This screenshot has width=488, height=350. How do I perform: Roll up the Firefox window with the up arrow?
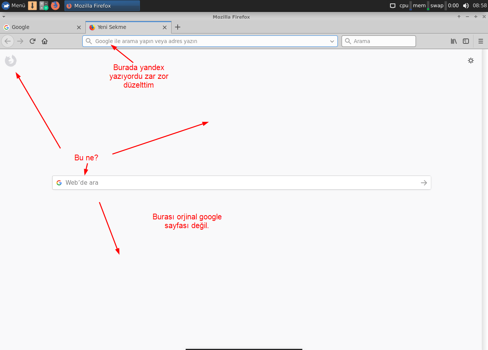[459, 17]
